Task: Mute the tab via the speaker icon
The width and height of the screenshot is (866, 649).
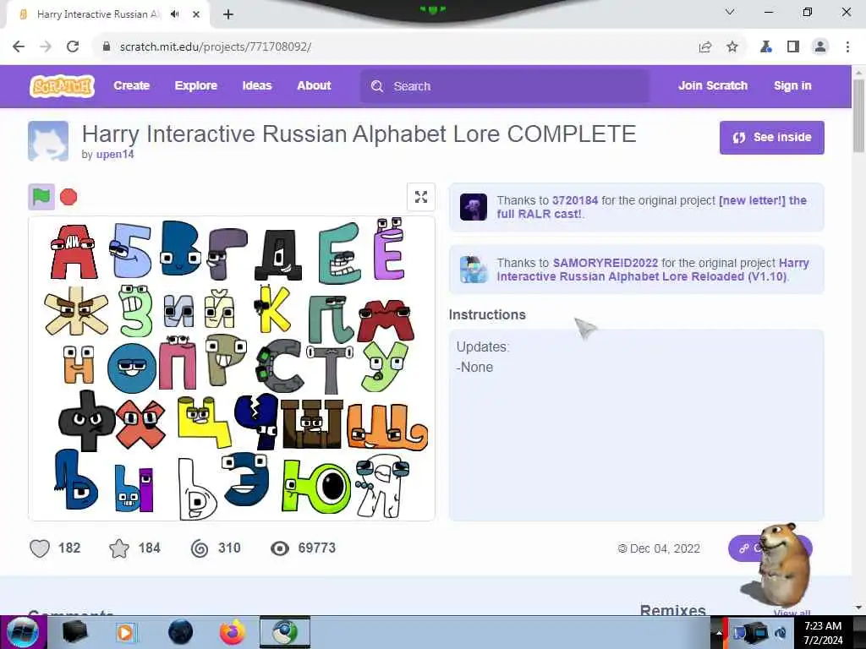Action: pos(175,14)
